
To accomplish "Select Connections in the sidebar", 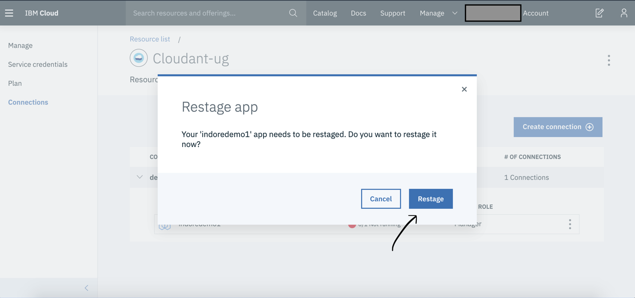I will [28, 102].
